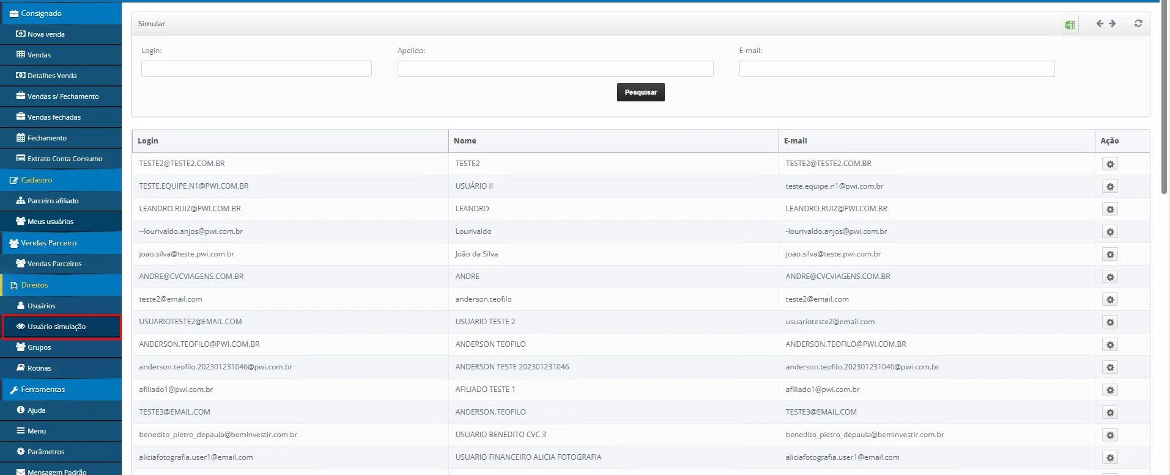Toggle the Ferramentas sidebar section
Viewport: 1170px width, 475px height.
pos(43,390)
